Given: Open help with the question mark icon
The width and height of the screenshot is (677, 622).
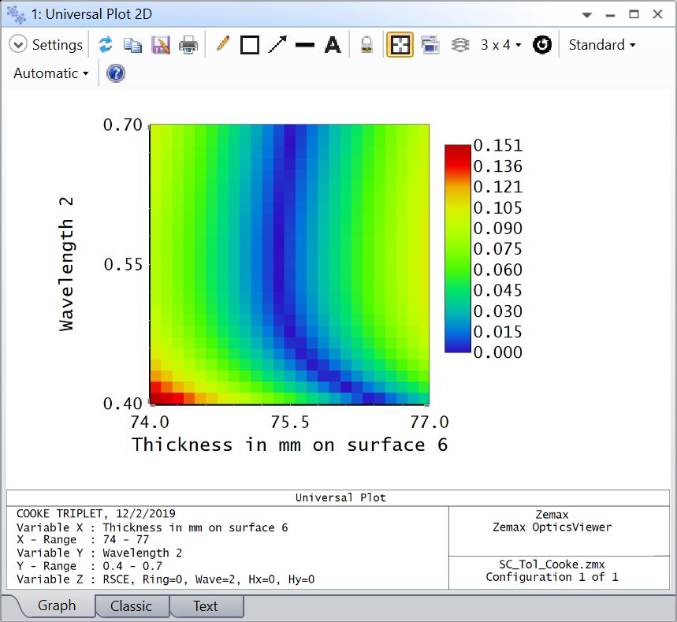Looking at the screenshot, I should 116,73.
